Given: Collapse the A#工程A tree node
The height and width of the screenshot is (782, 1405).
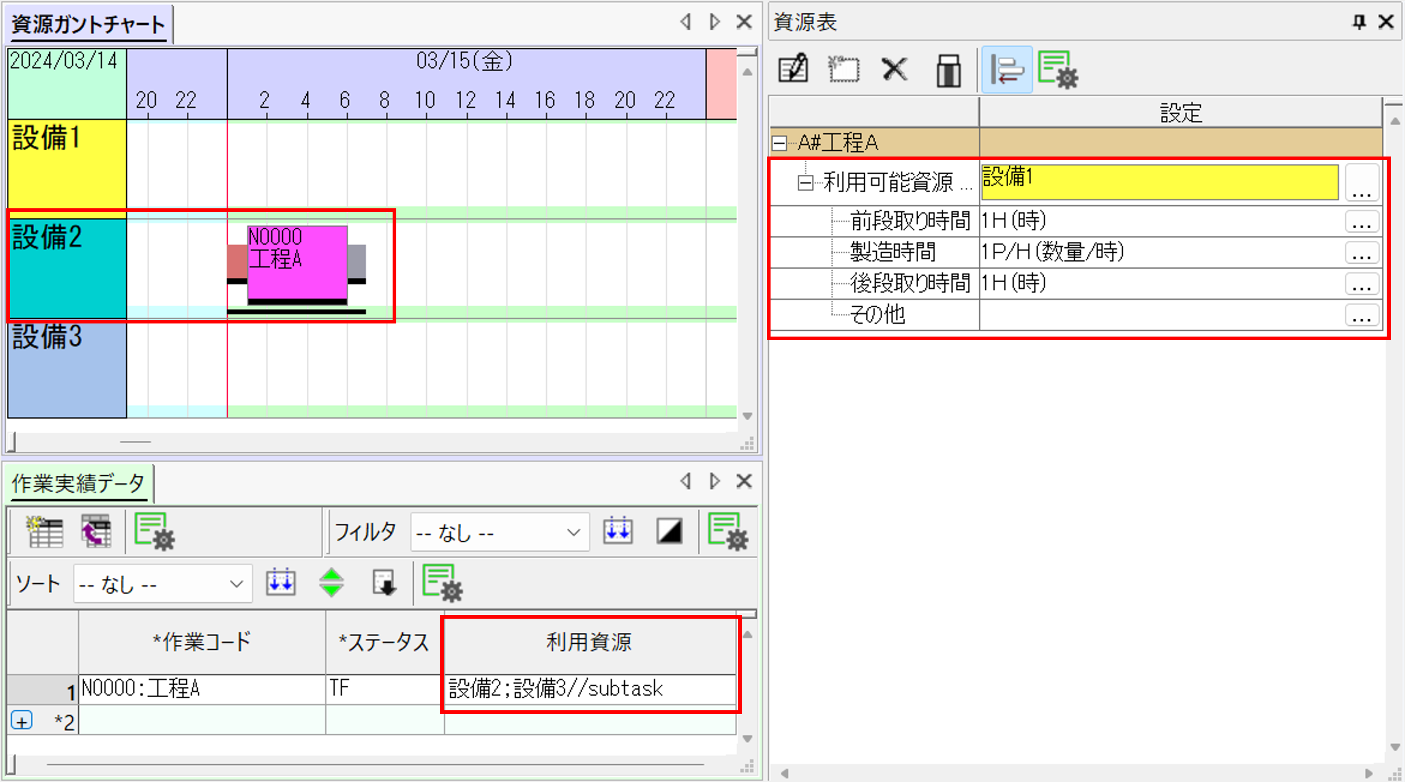Looking at the screenshot, I should 779,143.
